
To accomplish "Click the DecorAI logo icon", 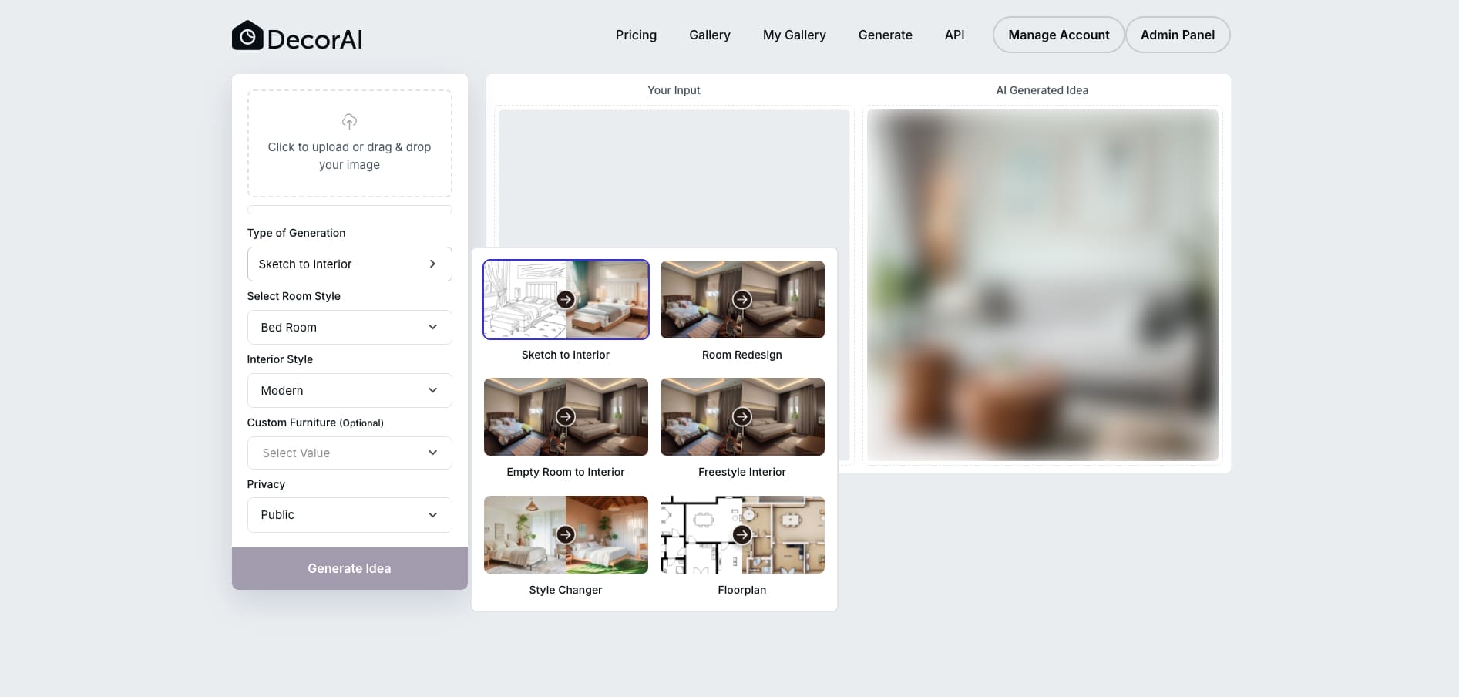I will click(x=247, y=35).
